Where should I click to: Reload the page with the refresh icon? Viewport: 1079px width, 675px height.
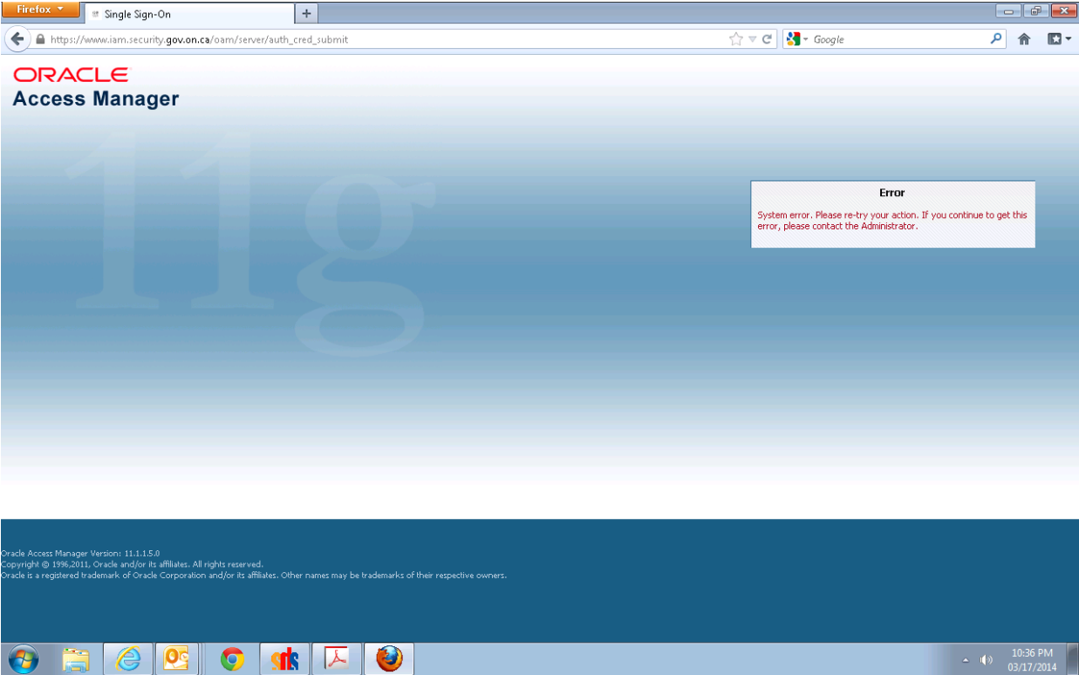[x=767, y=39]
